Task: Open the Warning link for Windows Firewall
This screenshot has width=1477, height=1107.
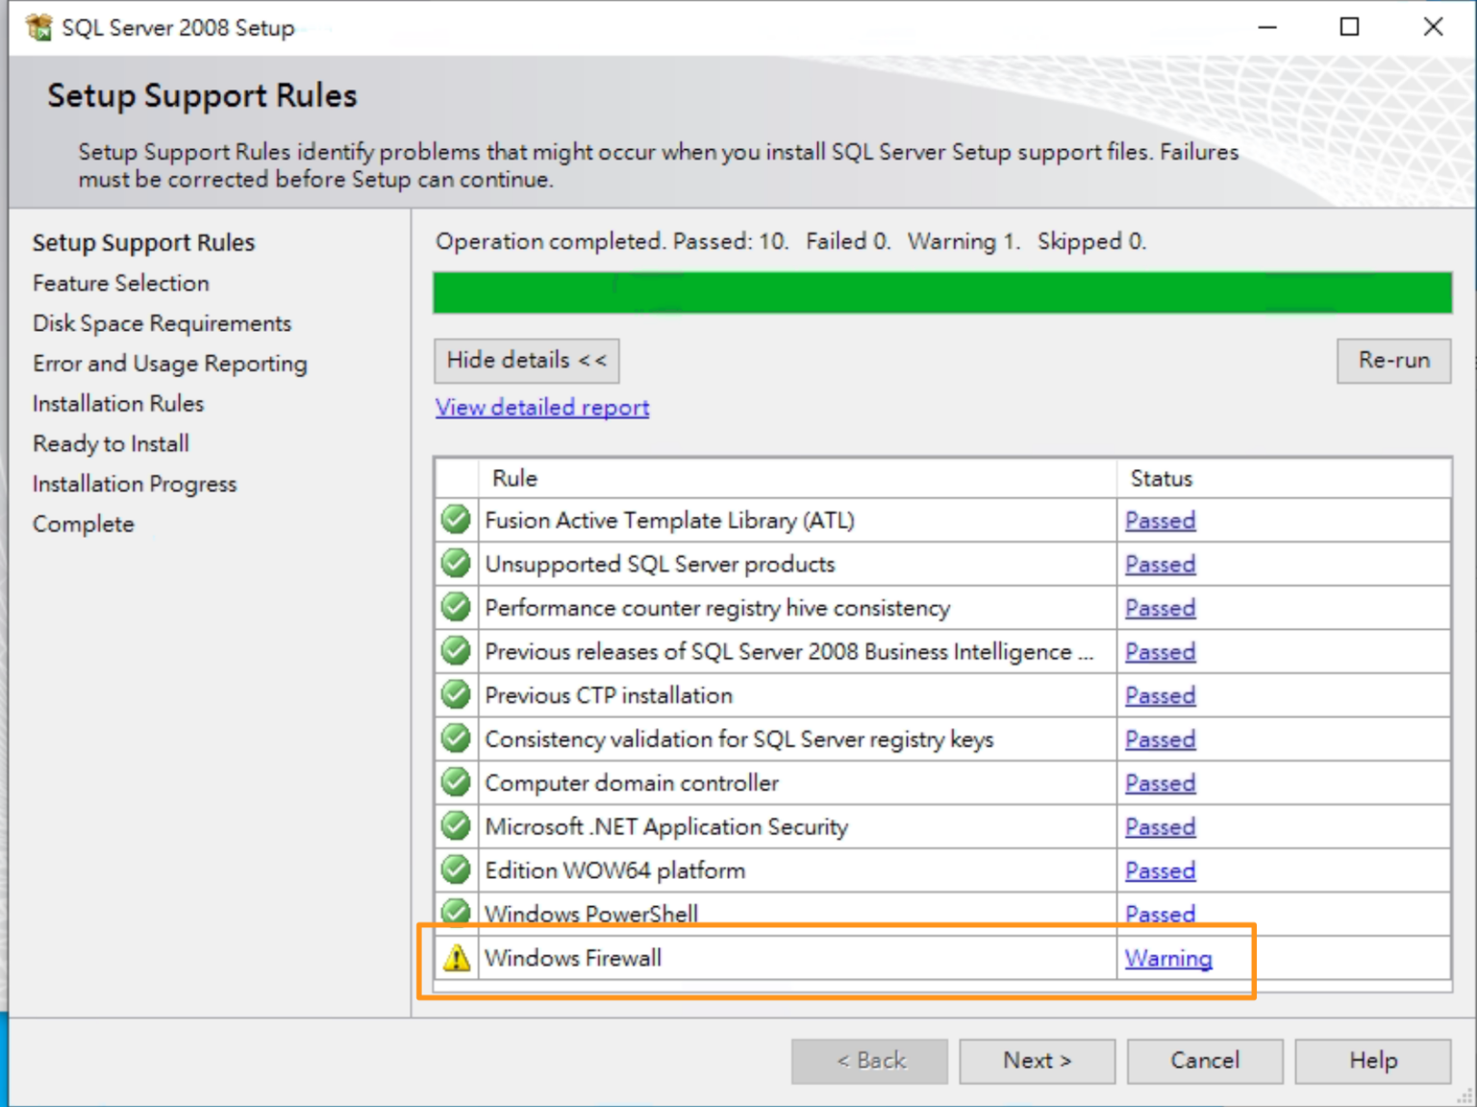Action: pyautogui.click(x=1167, y=958)
